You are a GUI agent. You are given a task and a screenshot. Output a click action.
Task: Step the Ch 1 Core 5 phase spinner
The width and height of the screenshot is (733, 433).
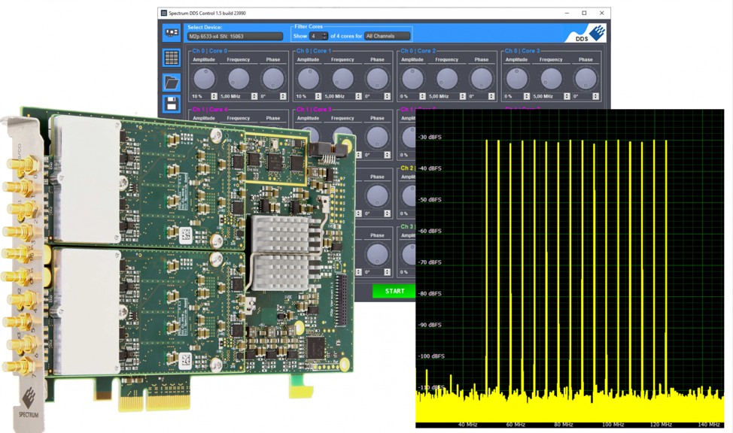coord(387,155)
